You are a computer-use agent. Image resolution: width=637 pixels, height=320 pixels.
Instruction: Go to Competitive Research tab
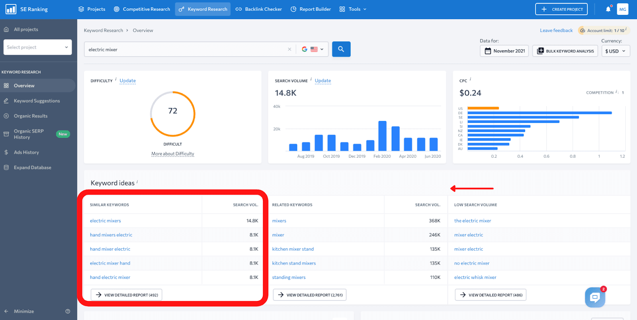(x=142, y=9)
